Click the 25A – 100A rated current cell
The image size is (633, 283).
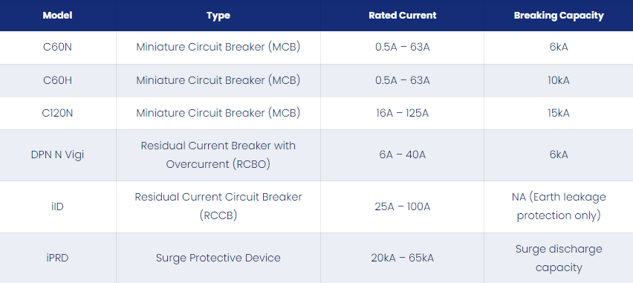tap(403, 207)
